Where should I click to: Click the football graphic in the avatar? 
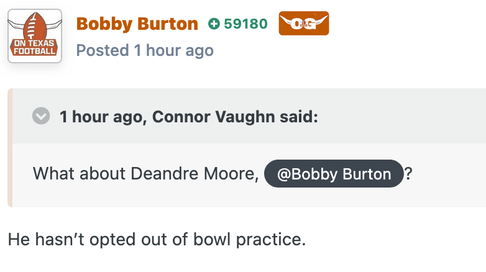[34, 26]
